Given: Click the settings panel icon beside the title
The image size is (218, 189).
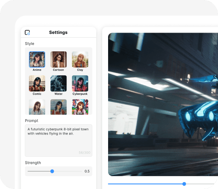Looking at the screenshot, I should [x=27, y=33].
